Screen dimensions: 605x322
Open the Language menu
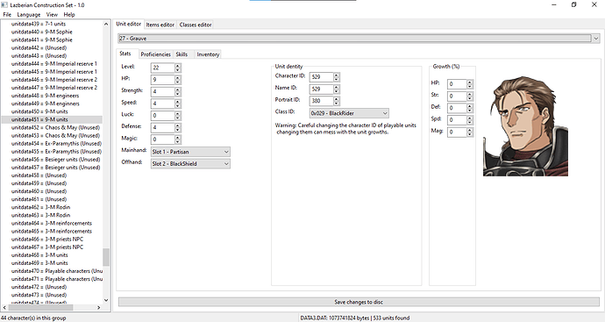[x=29, y=15]
